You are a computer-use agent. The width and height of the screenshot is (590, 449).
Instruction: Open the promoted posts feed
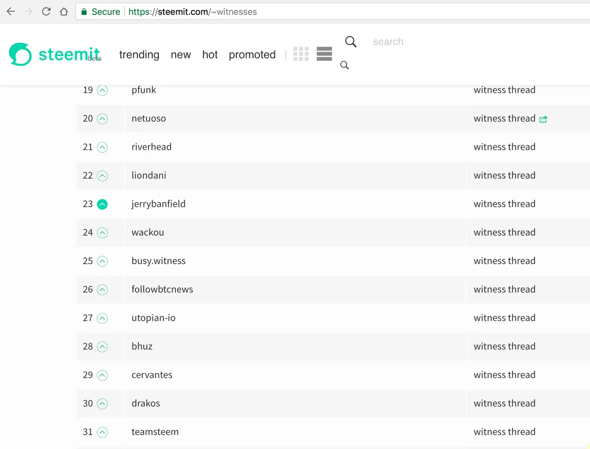click(x=252, y=54)
